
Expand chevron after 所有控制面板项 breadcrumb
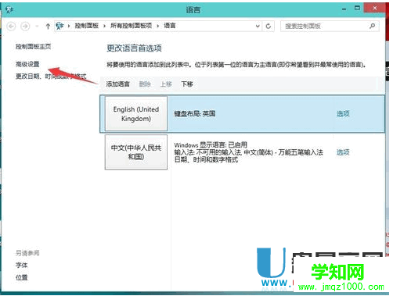click(x=158, y=26)
